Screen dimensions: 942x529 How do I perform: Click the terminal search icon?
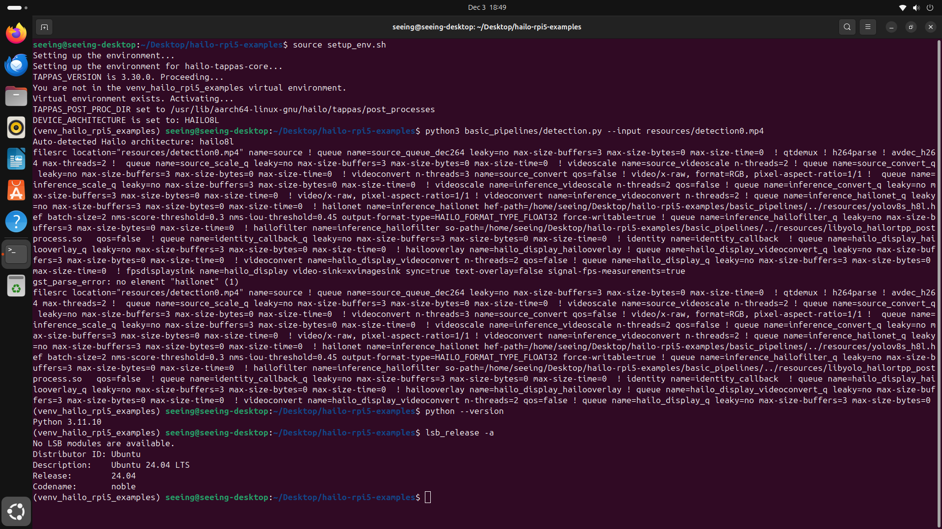(847, 27)
